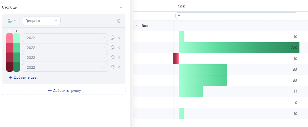Open the bar chart type selector icon

[12, 21]
